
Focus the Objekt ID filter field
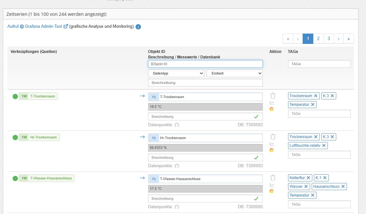click(205, 64)
